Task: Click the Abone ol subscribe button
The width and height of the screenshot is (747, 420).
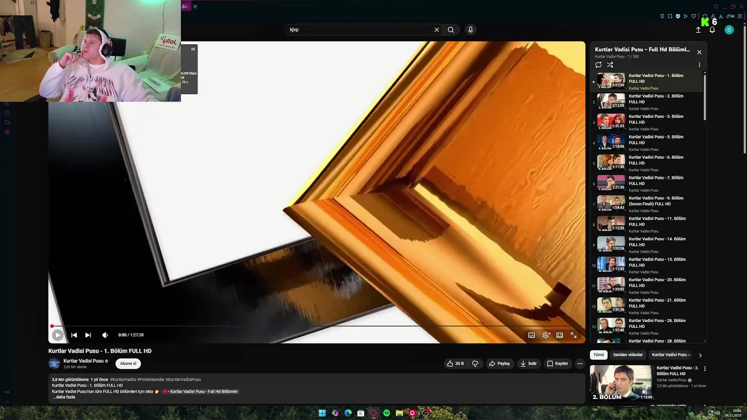Action: click(128, 363)
